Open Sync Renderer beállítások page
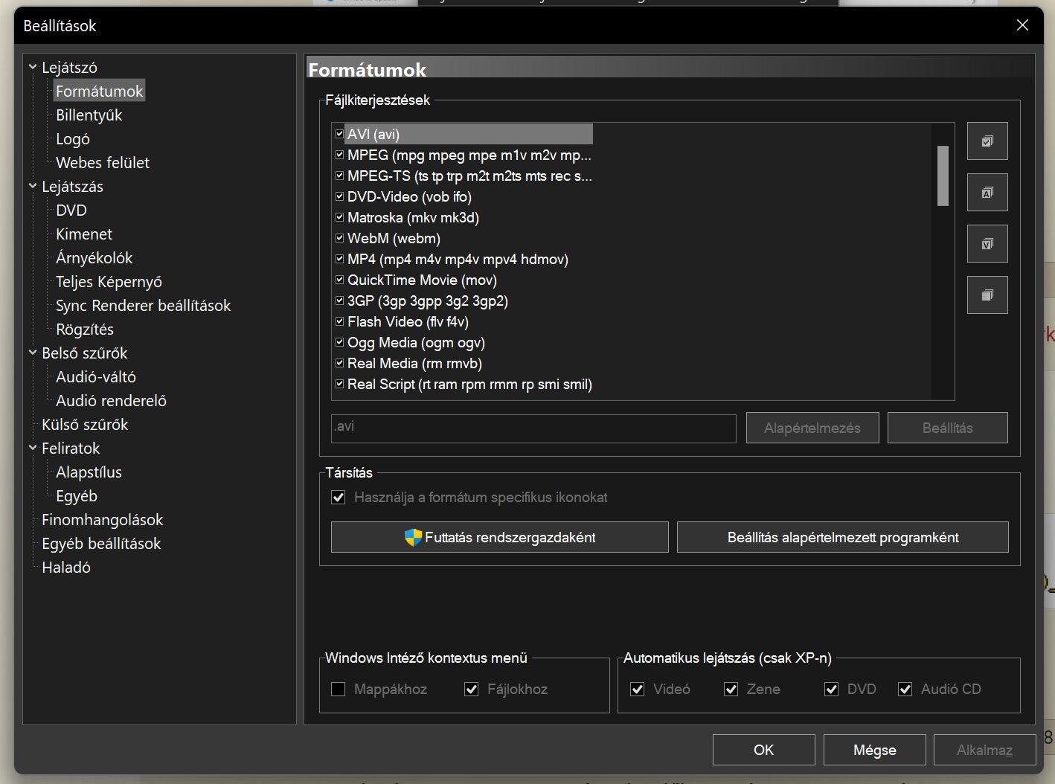1055x784 pixels. click(x=143, y=305)
